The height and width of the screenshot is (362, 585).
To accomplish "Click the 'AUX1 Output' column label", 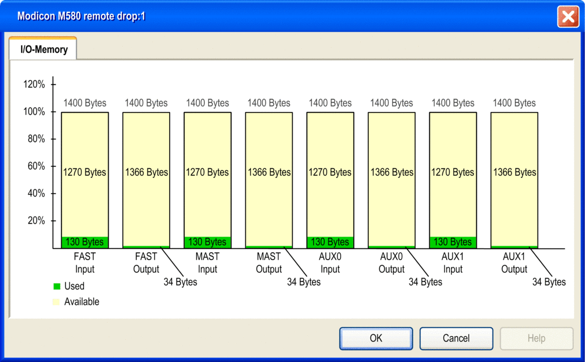I will point(514,262).
